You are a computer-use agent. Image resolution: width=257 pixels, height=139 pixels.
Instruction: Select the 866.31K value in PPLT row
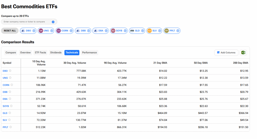[x=122, y=127]
